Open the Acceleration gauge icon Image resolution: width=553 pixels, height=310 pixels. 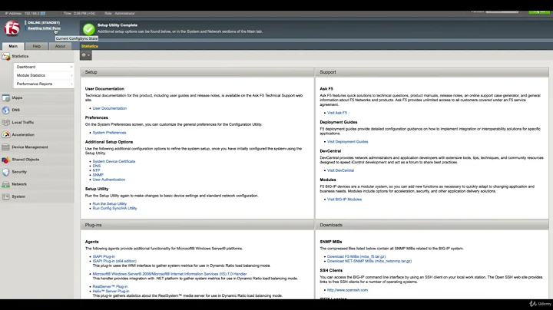pyautogui.click(x=5, y=134)
